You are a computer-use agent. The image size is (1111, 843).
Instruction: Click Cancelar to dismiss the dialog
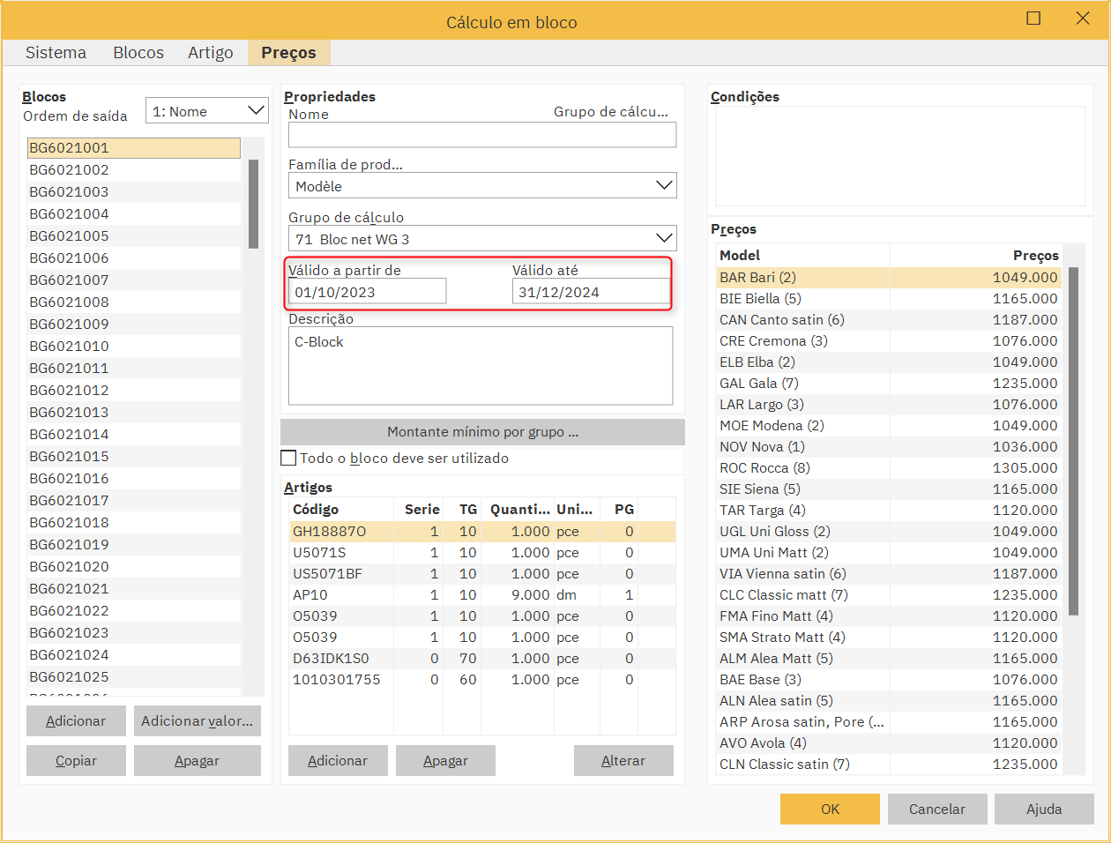(x=936, y=809)
